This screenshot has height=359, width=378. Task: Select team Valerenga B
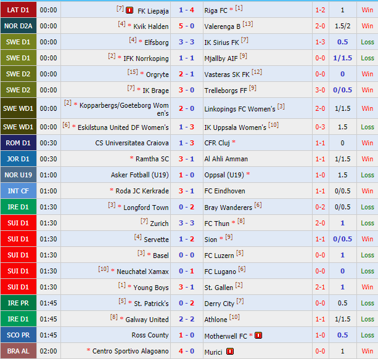[222, 26]
